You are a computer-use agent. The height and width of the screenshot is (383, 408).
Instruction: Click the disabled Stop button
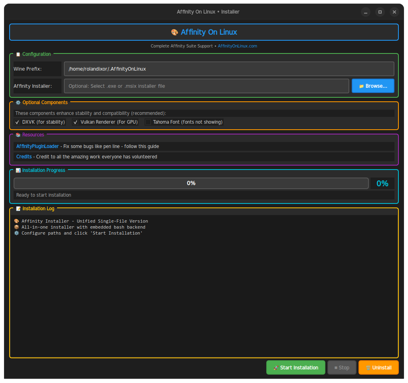click(341, 367)
